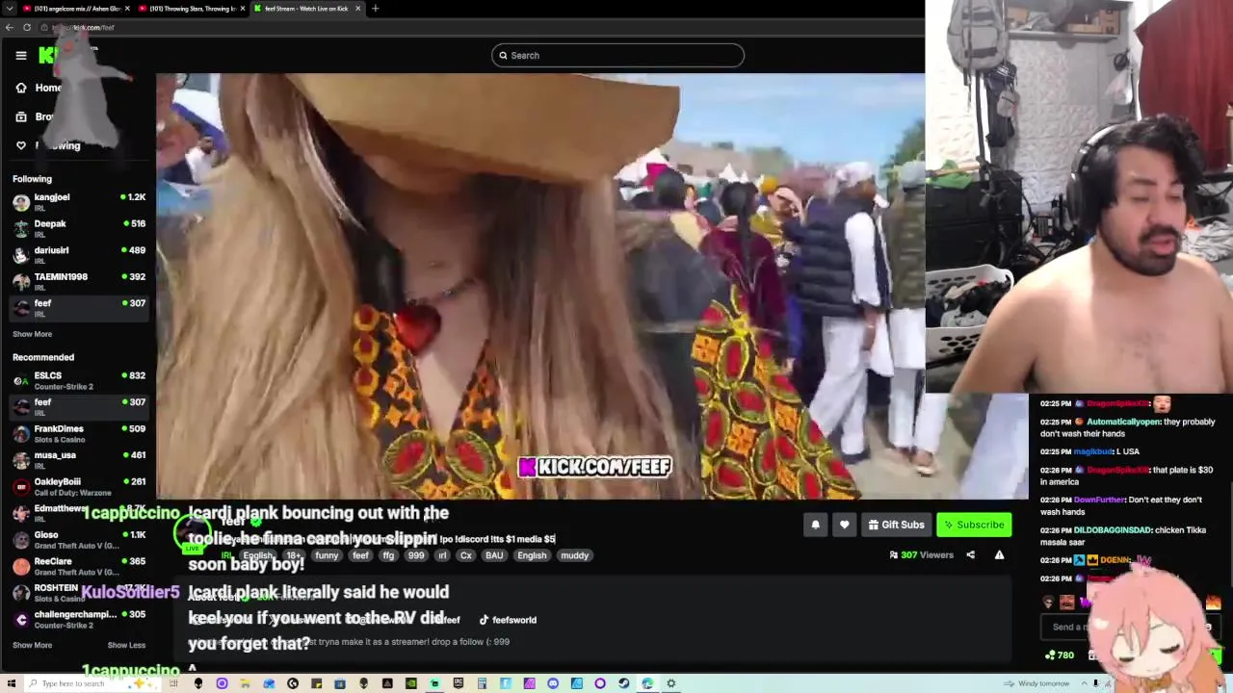The image size is (1233, 693).
Task: Open ReeClare recommended channel
Action: 79,565
